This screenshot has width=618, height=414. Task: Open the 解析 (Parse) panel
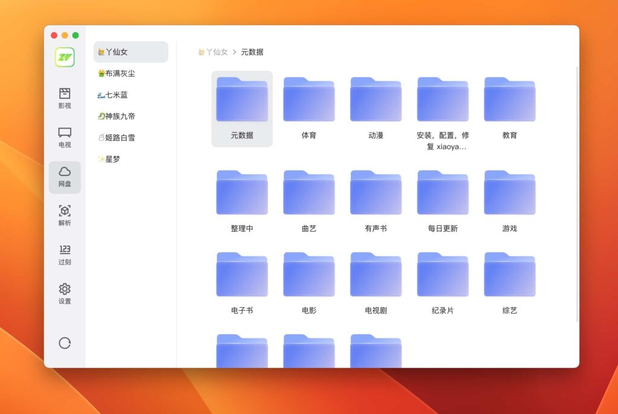click(65, 217)
